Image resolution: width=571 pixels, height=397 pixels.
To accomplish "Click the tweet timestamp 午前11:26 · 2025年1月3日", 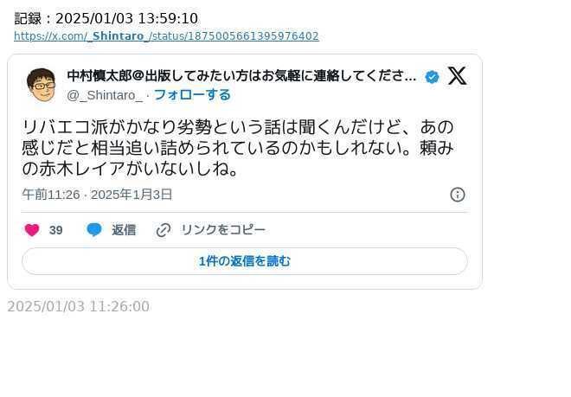I will coord(97,195).
